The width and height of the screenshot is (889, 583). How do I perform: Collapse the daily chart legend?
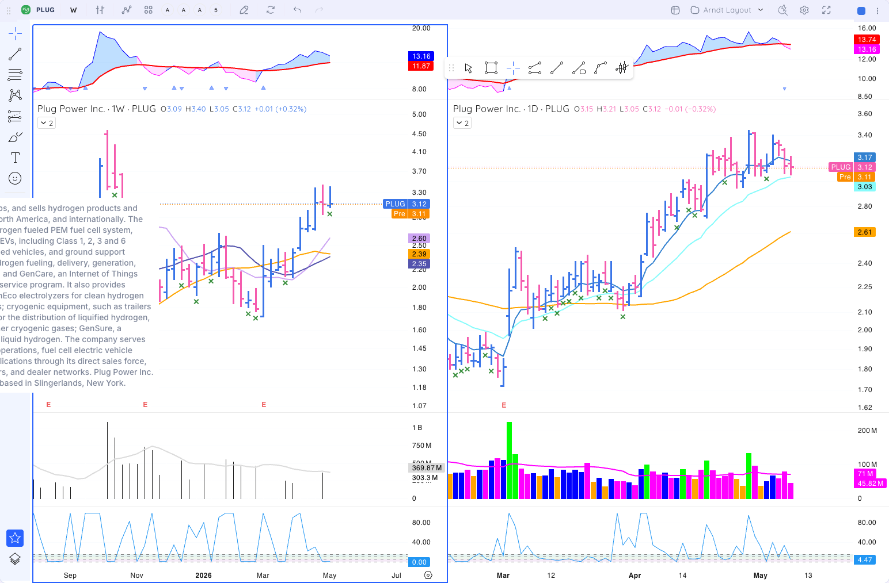[462, 123]
